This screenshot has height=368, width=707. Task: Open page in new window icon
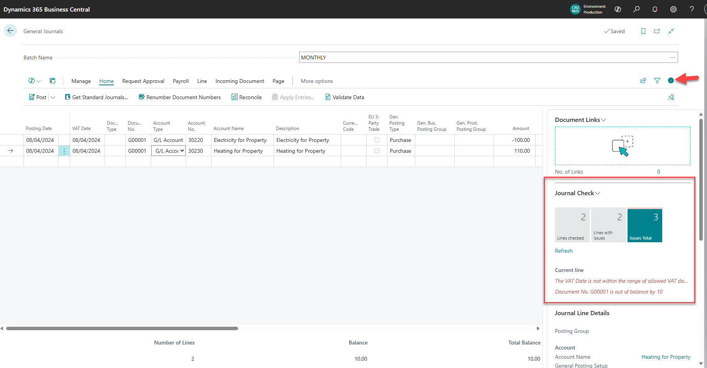coord(657,31)
